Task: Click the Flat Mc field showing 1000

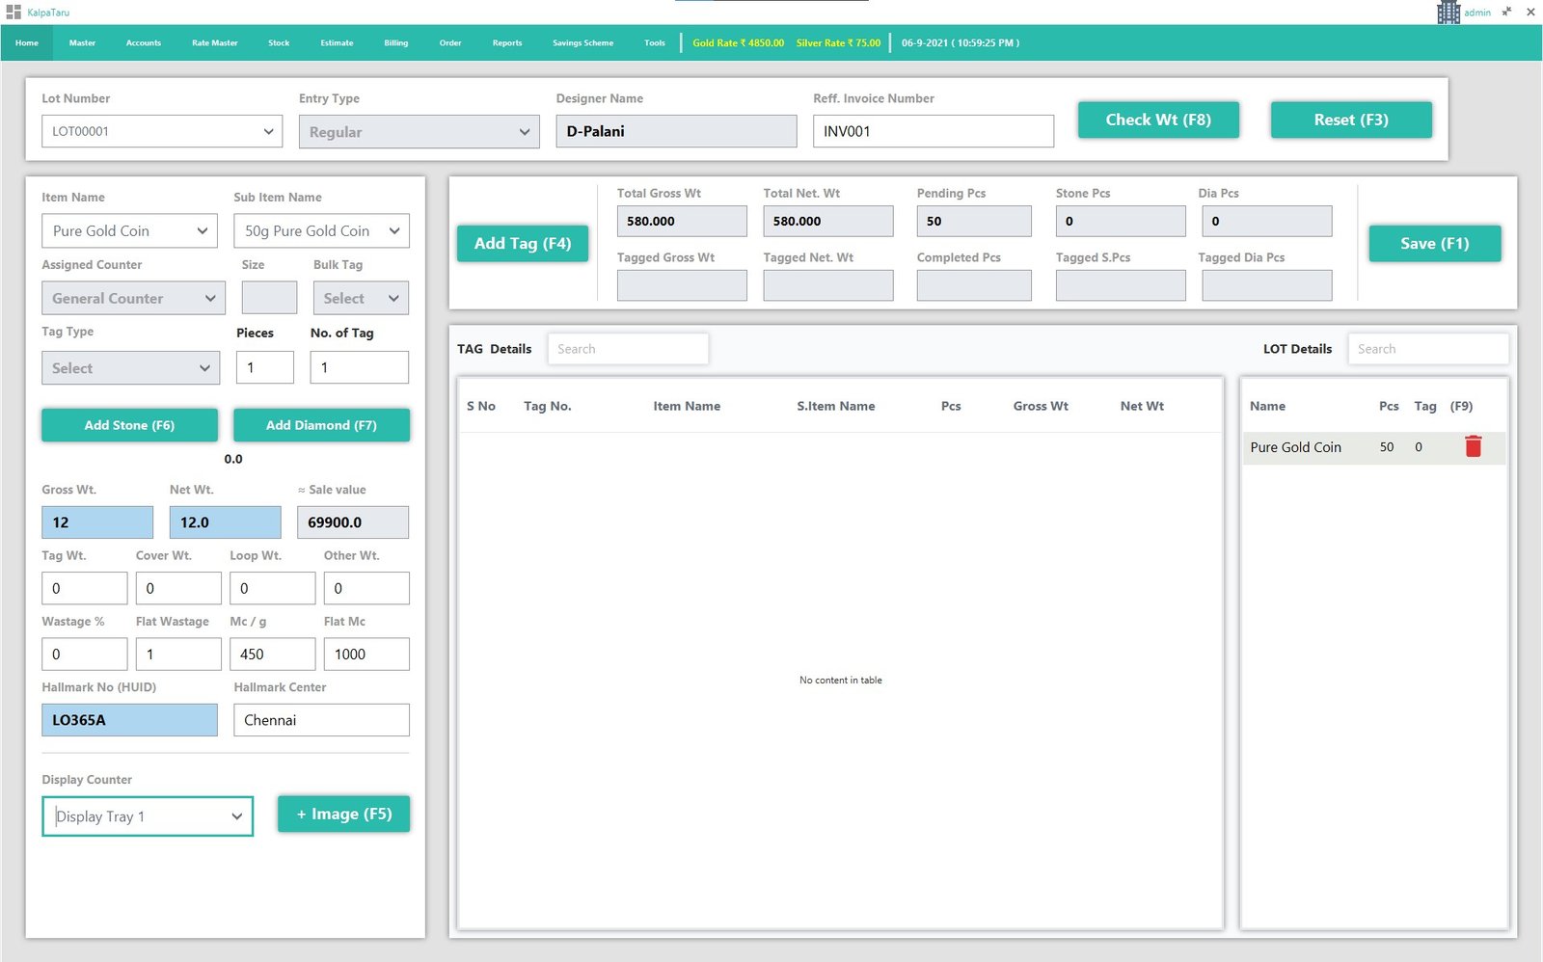Action: [x=366, y=654]
